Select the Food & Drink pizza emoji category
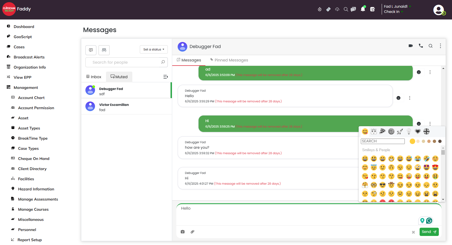The width and height of the screenshot is (452, 245). click(383, 131)
